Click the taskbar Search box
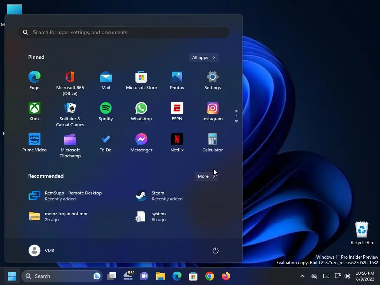 62,276
